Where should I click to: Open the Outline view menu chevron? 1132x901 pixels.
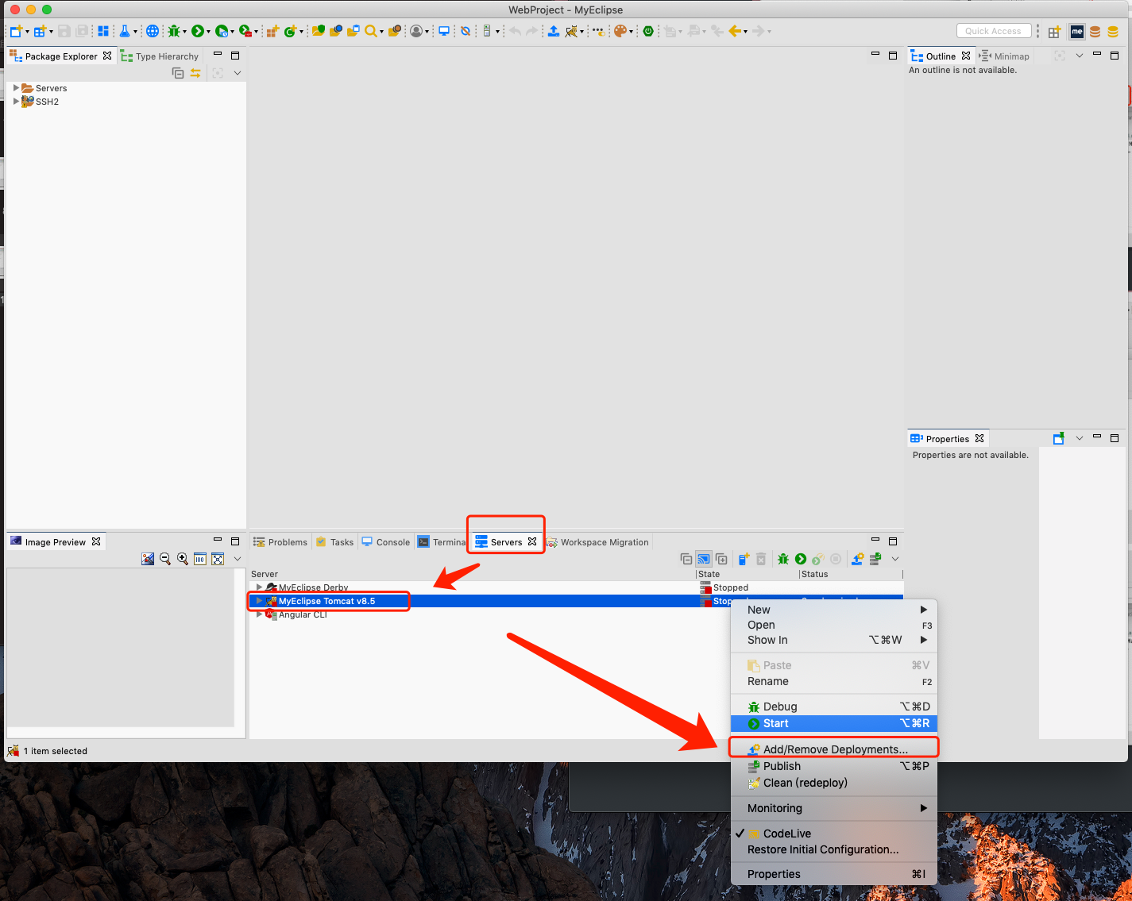(x=1079, y=56)
